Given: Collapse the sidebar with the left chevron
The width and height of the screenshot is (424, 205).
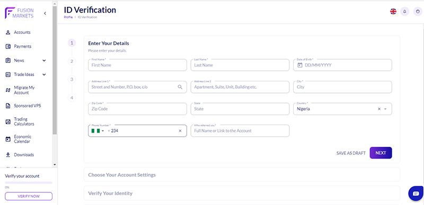Looking at the screenshot, I should pos(45,13).
